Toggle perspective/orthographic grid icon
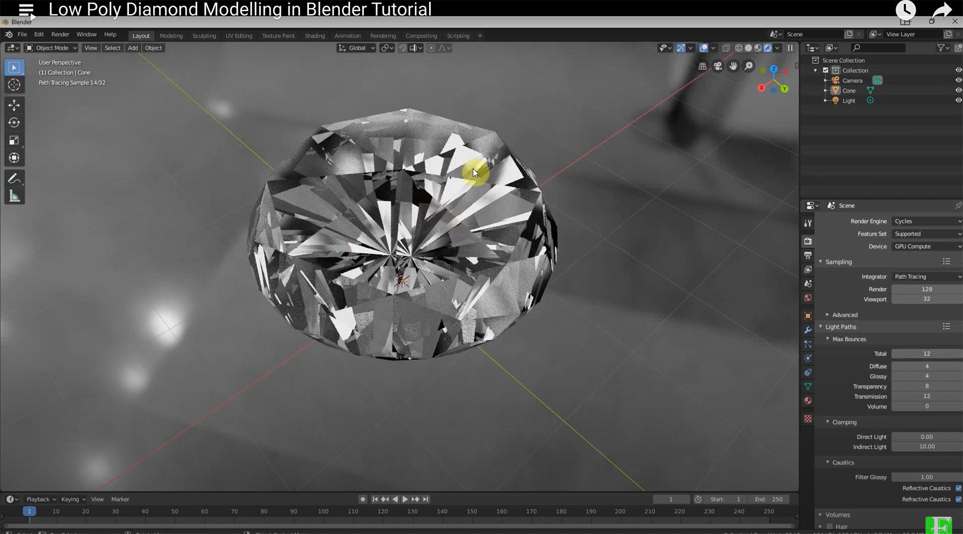Image resolution: width=963 pixels, height=534 pixels. click(703, 66)
